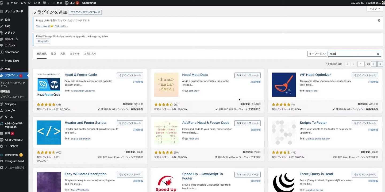Click the user avatar in admin bar
The width and height of the screenshot is (385, 192).
[x=383, y=3]
